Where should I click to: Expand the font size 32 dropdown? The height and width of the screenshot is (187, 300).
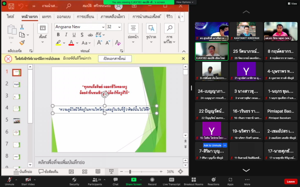click(x=119, y=27)
